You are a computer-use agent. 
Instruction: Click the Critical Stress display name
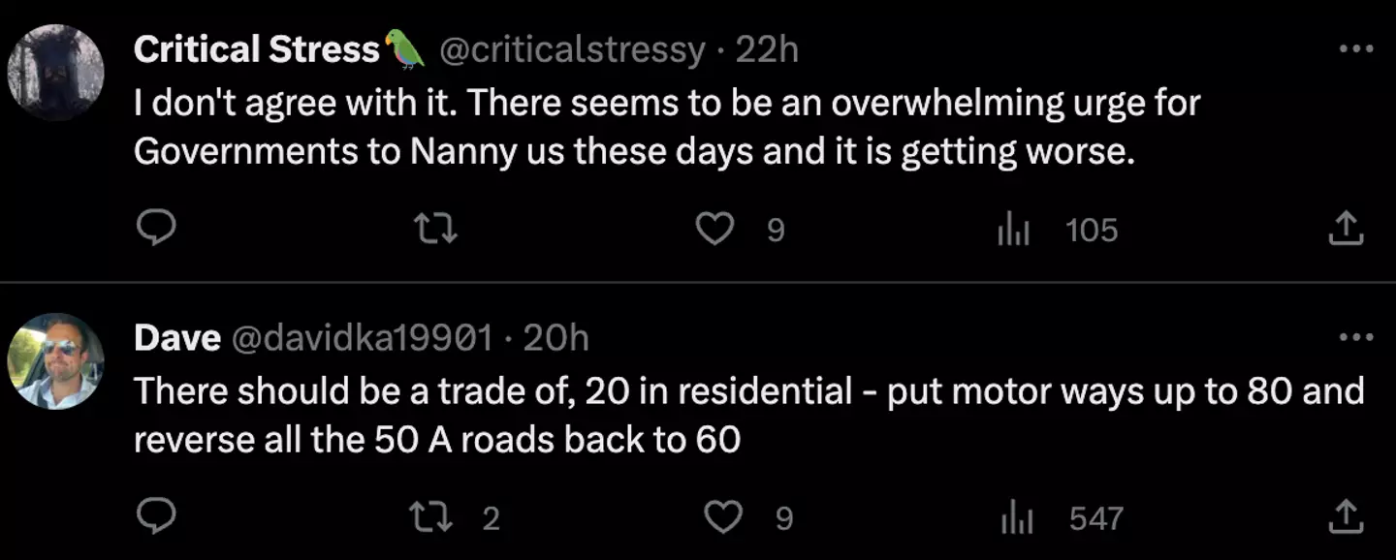pyautogui.click(x=256, y=49)
